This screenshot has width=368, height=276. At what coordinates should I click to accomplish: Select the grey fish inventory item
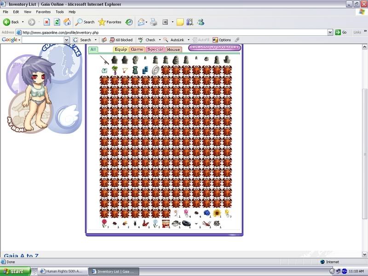(176, 224)
